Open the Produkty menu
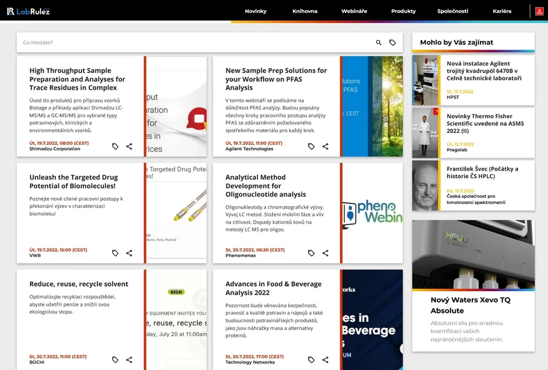Viewport: 548px width, 370px height. (x=404, y=11)
